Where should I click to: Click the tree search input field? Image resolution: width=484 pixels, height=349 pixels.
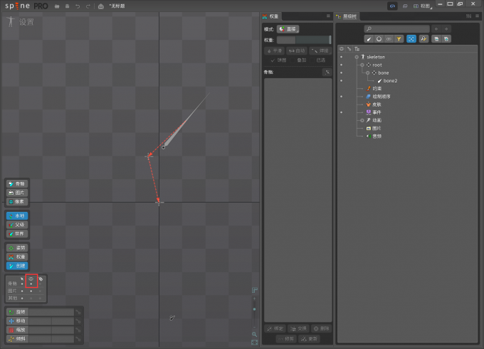(396, 29)
